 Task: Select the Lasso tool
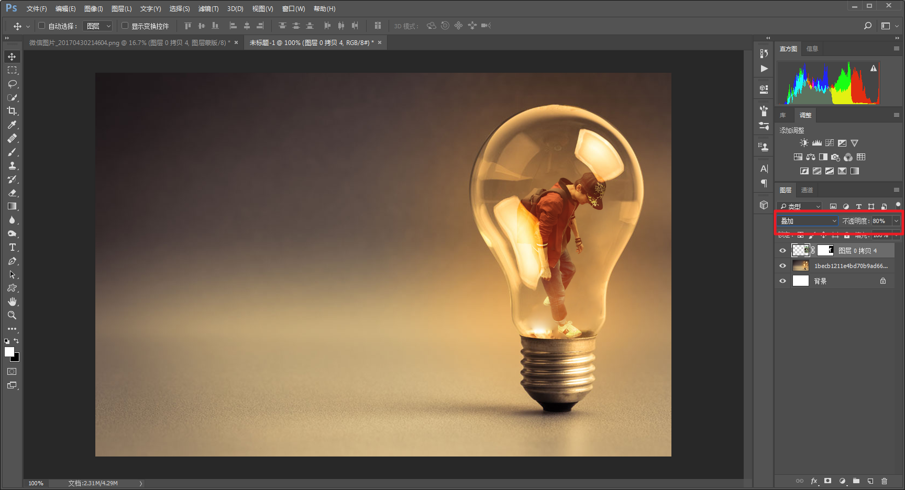[12, 84]
